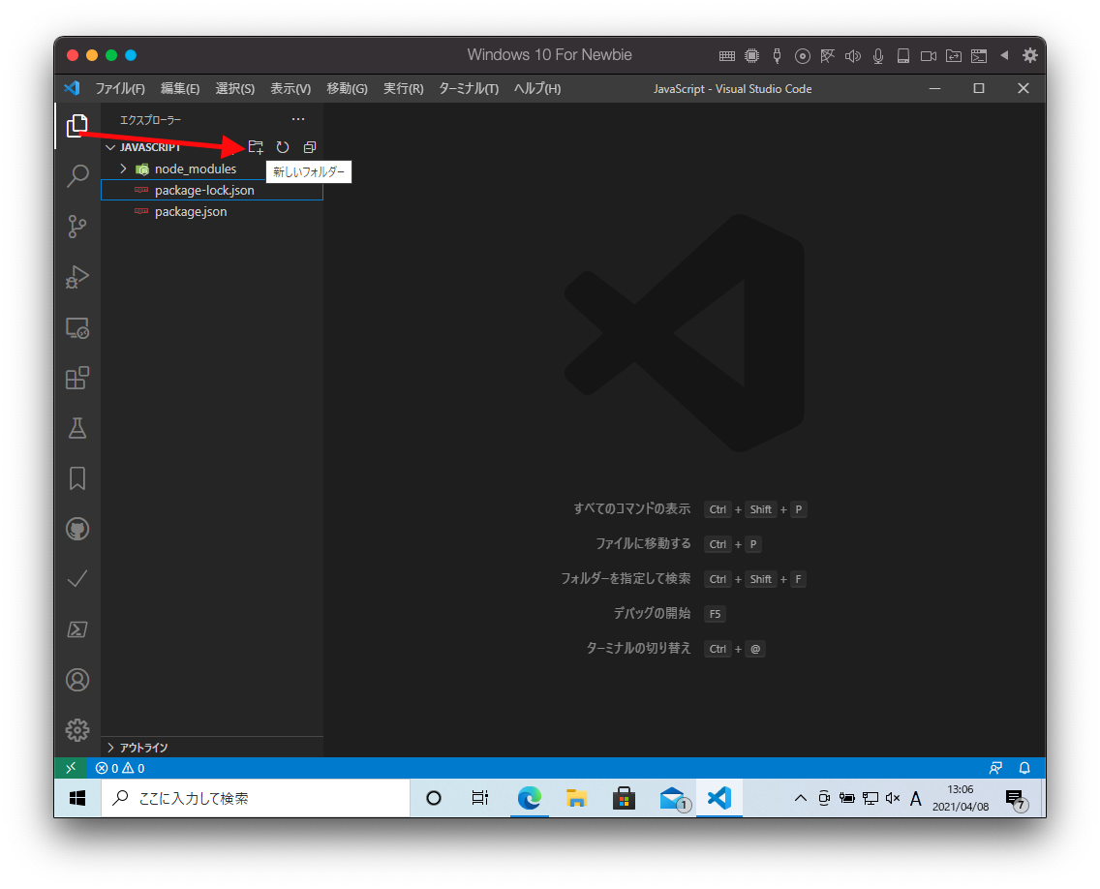The height and width of the screenshot is (889, 1100).
Task: Click the remote window indicator in status bar
Action: click(70, 768)
